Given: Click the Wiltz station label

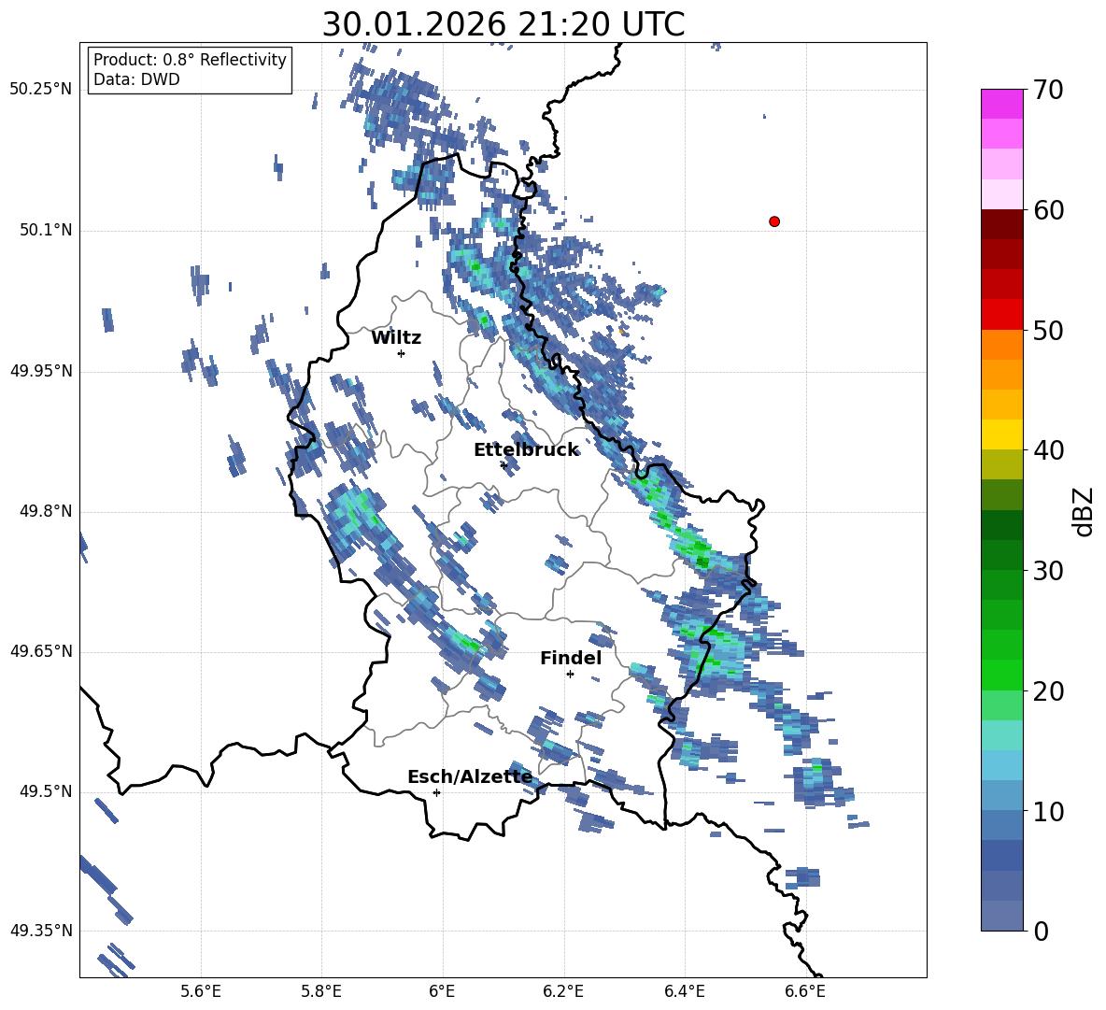Looking at the screenshot, I should click(396, 338).
